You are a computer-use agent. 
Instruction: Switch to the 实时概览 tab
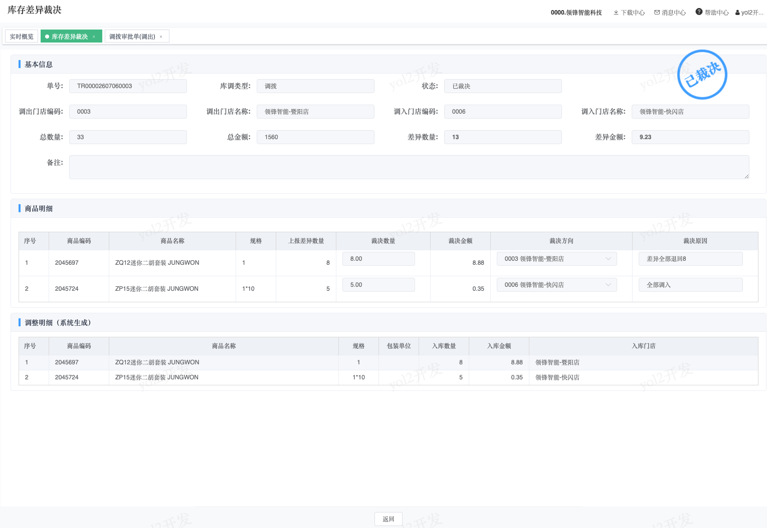point(22,37)
